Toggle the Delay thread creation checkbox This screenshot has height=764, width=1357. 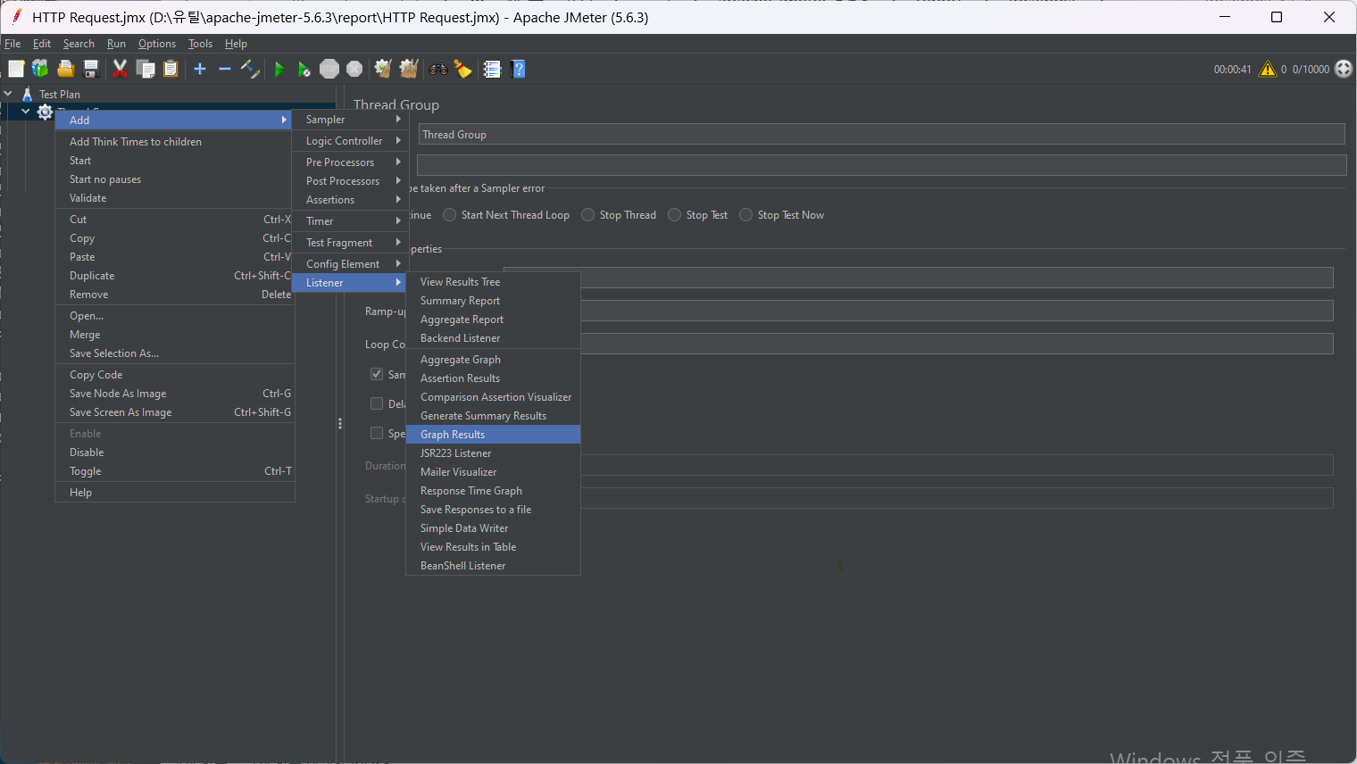coord(377,403)
